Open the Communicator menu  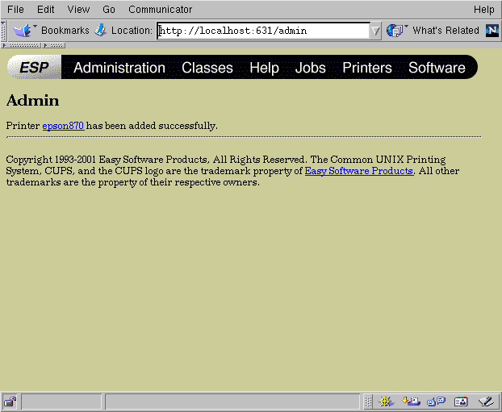[x=160, y=10]
